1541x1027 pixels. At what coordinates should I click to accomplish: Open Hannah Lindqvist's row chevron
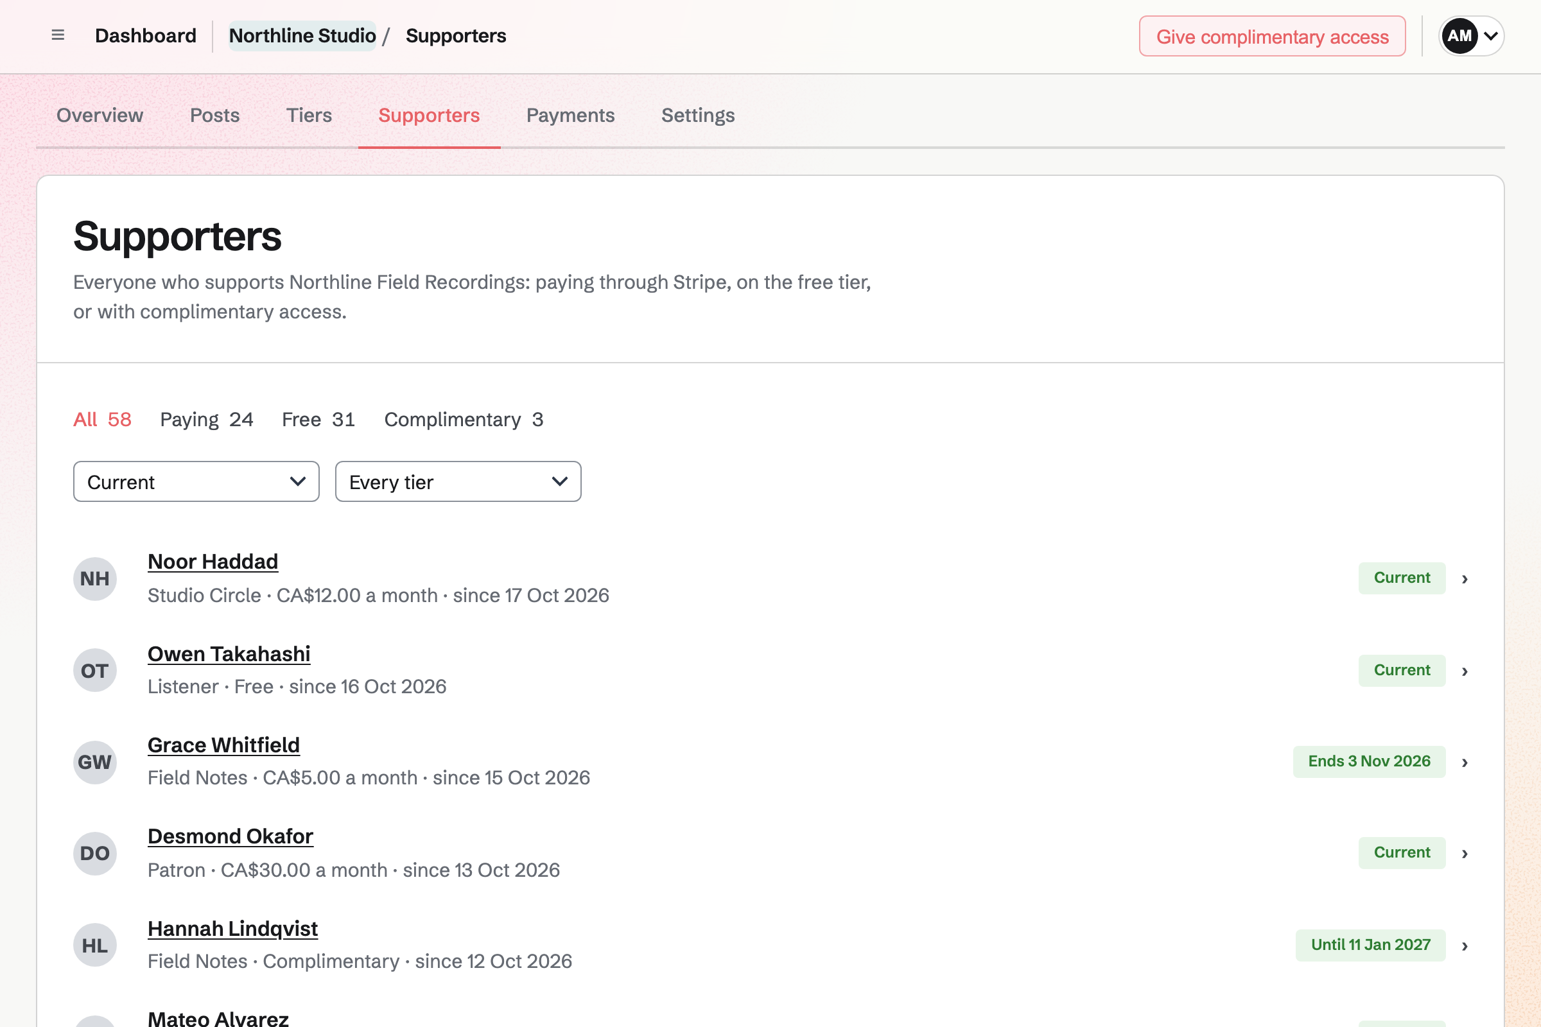(x=1465, y=945)
